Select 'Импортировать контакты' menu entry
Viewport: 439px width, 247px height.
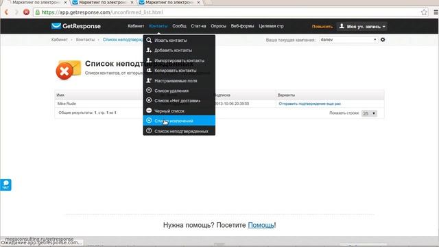[179, 60]
